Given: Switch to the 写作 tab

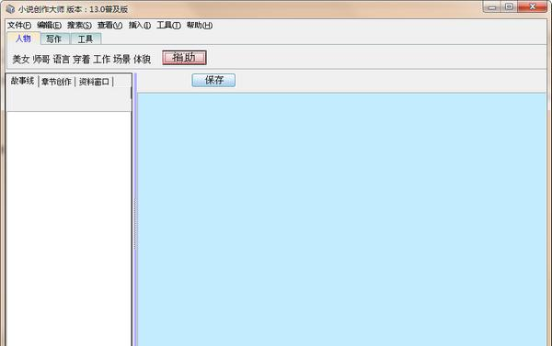Looking at the screenshot, I should tap(54, 39).
